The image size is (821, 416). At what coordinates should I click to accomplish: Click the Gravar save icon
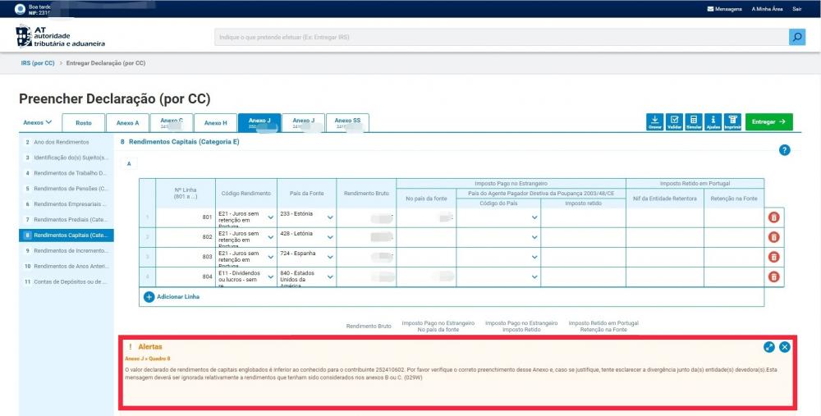coord(654,121)
